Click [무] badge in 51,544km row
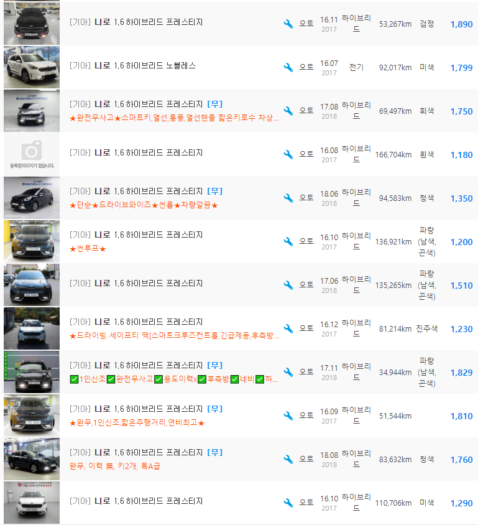478x525 pixels. (x=214, y=409)
